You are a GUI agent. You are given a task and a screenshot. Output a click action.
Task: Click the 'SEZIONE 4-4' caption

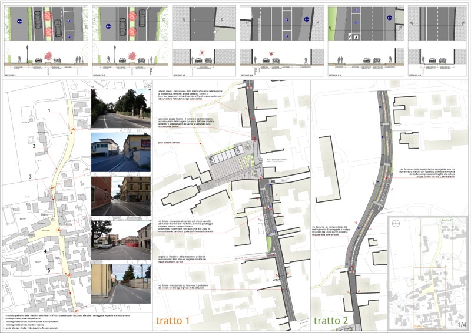click(x=246, y=75)
